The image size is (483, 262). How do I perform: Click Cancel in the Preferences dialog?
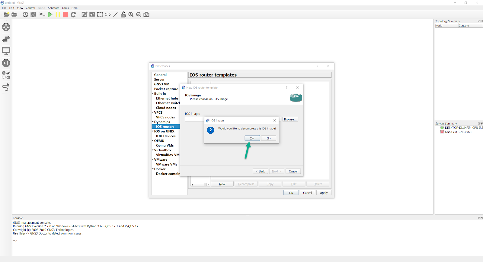click(x=307, y=193)
